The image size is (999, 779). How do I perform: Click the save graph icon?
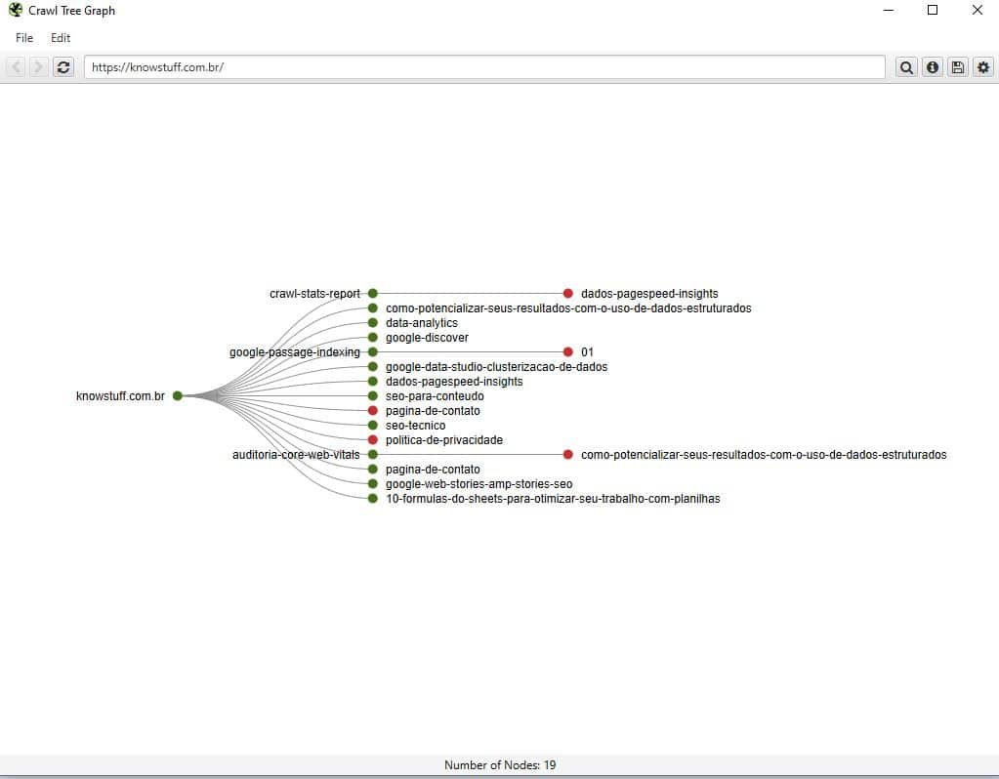pos(957,67)
